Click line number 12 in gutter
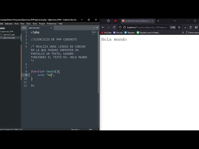This screenshot has height=149, width=199. tap(25, 86)
